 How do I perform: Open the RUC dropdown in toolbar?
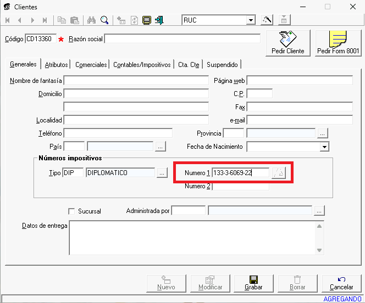tap(251, 20)
